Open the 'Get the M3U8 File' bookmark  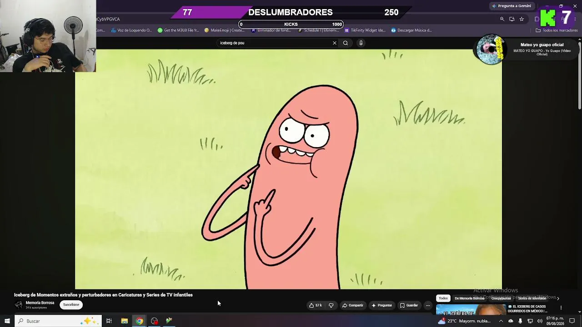pyautogui.click(x=178, y=30)
